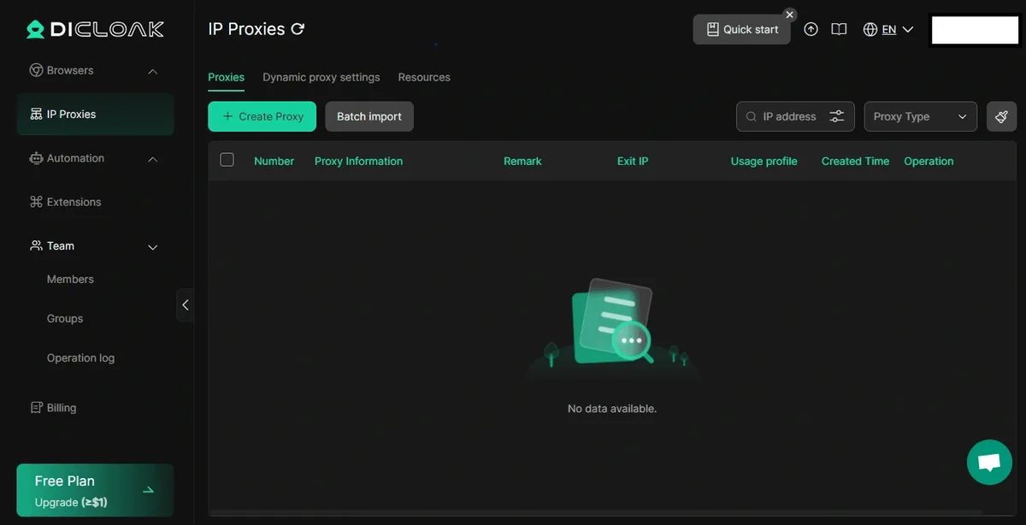Open the EN language dropdown
1026x525 pixels.
(898, 29)
